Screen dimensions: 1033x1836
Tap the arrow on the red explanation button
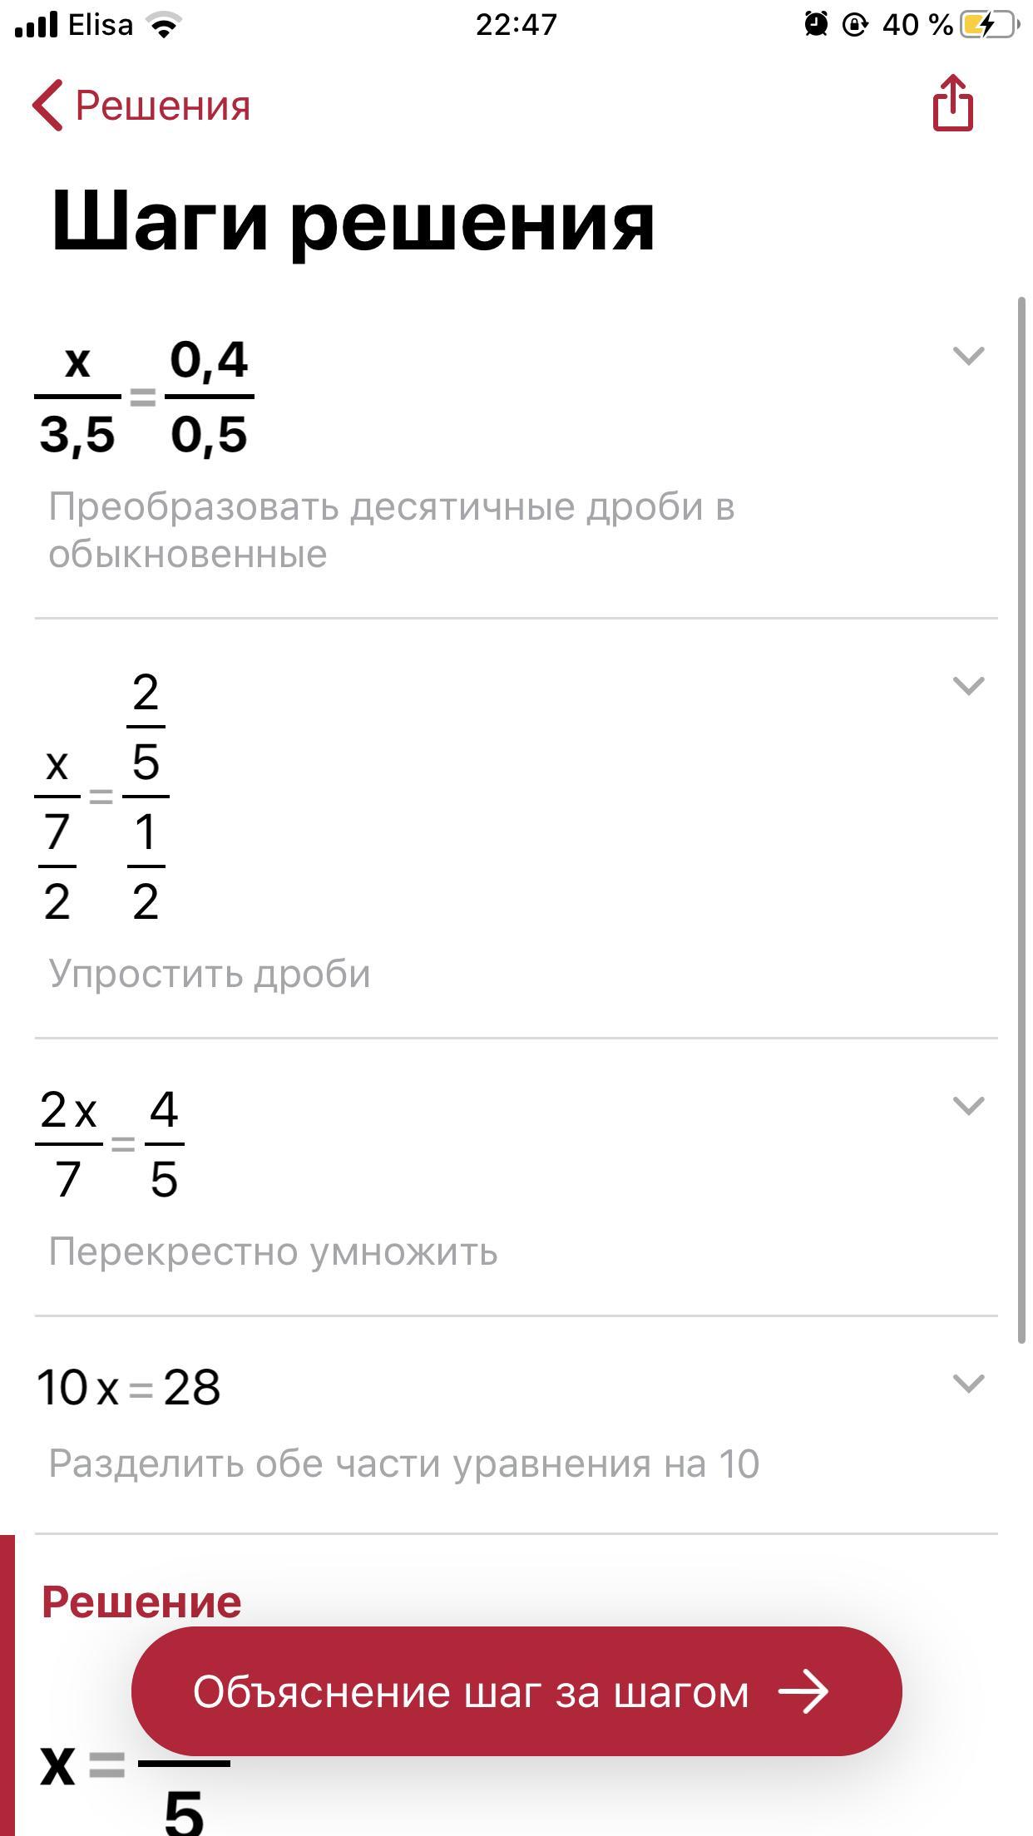click(803, 1692)
